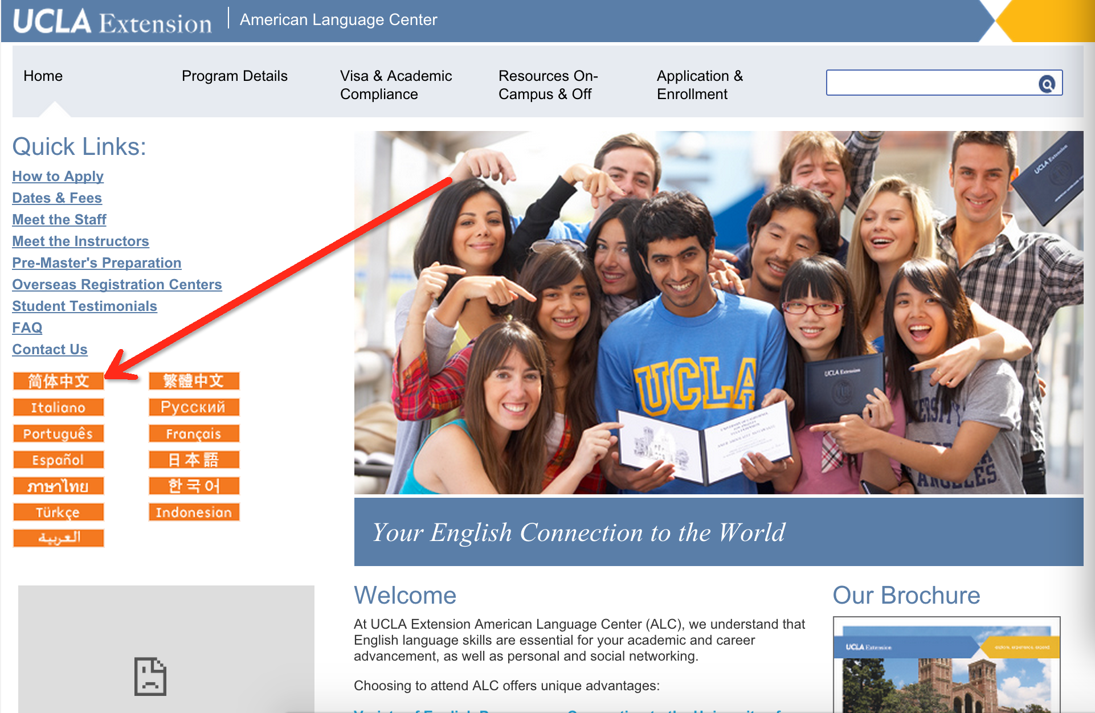The height and width of the screenshot is (713, 1095).
Task: Switch to Indonesian language
Action: [194, 512]
